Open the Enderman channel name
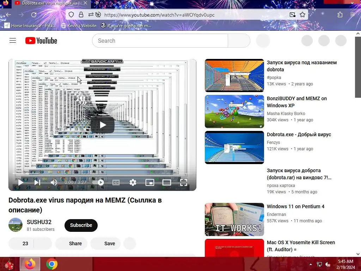This screenshot has width=361, height=271. (276, 214)
